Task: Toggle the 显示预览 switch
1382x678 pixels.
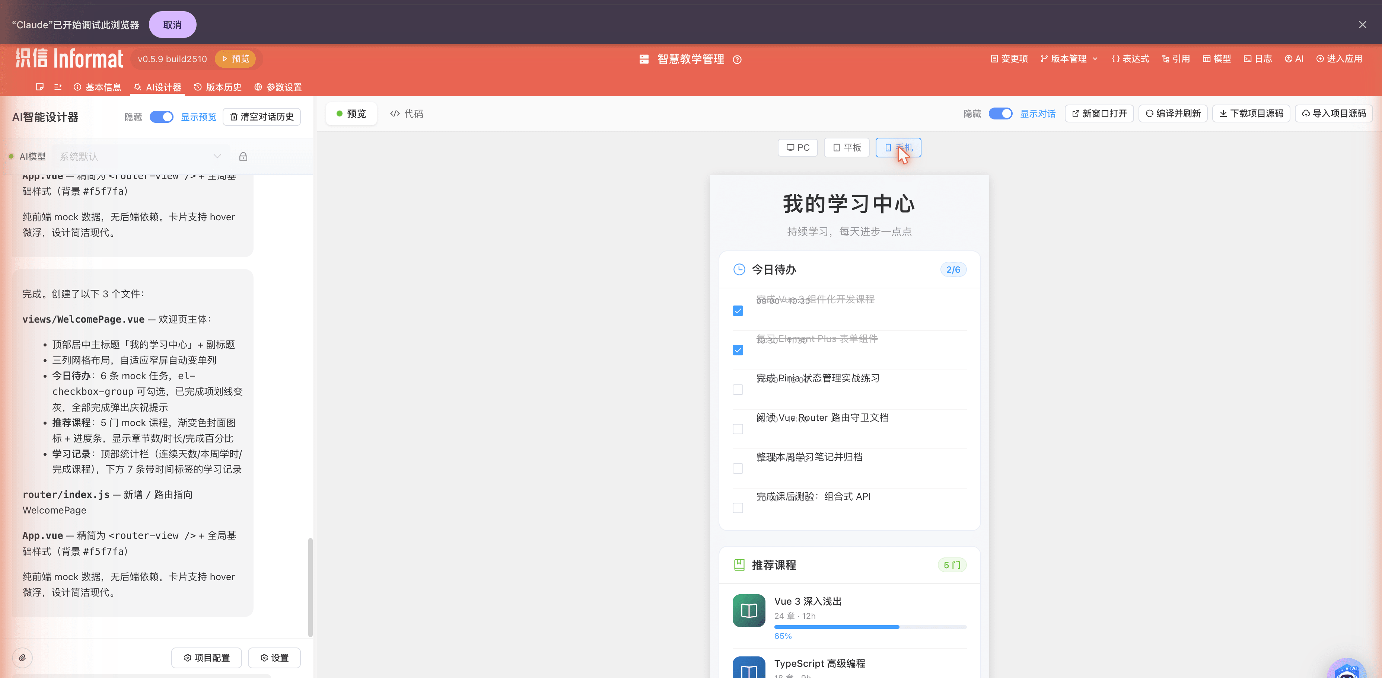Action: pos(162,117)
